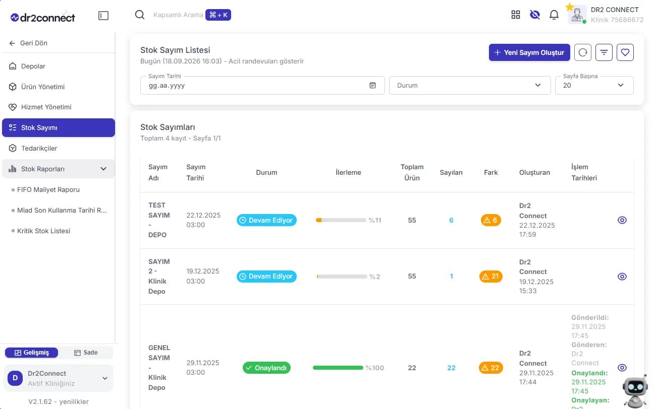Screen dimensions: 655x409
Task: View details of GENEL SAYIM - Klinik Depo
Action: coord(622,368)
